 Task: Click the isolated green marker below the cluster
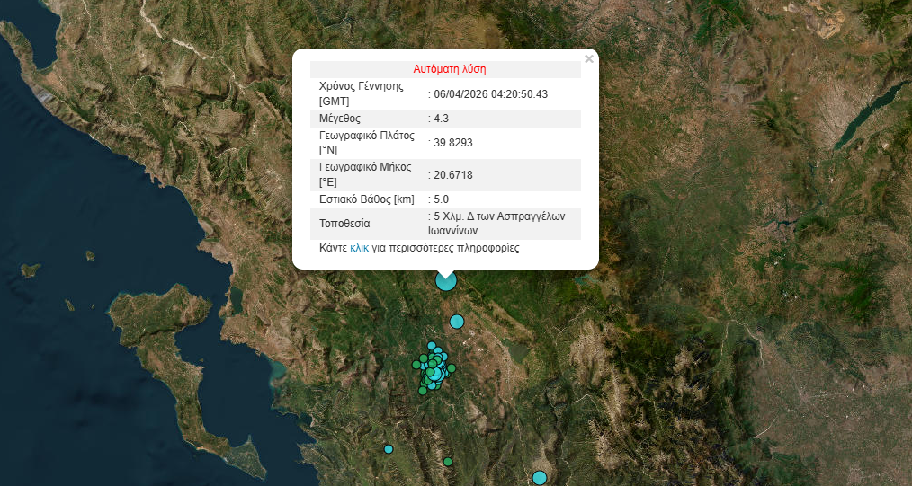[448, 462]
